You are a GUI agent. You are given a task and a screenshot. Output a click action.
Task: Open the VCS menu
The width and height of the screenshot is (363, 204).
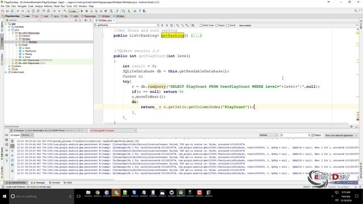pyautogui.click(x=75, y=6)
